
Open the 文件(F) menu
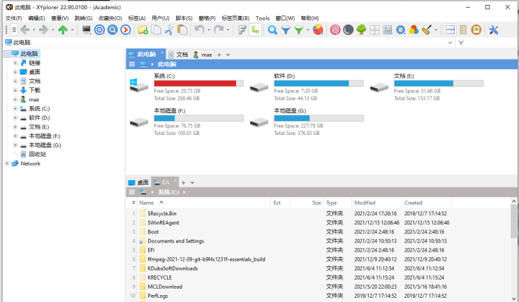tap(14, 18)
